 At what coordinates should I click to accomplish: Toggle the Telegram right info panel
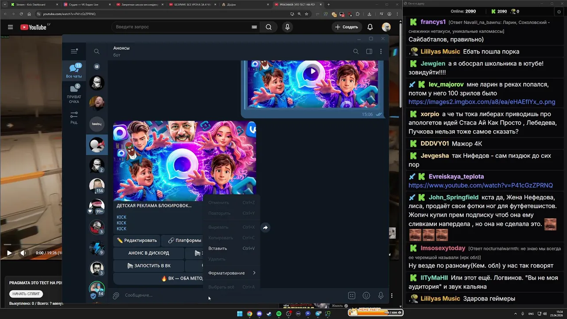click(369, 51)
